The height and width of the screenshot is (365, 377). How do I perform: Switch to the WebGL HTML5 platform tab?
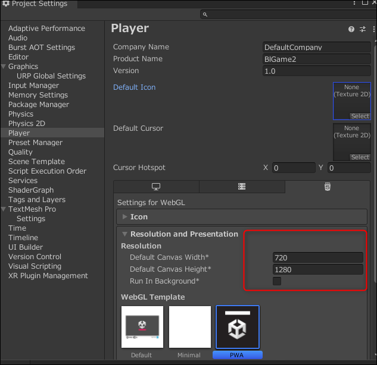point(328,187)
